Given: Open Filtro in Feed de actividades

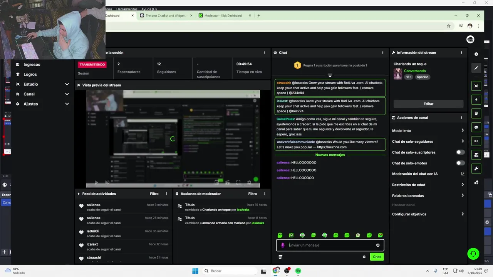Looking at the screenshot, I should (x=154, y=194).
